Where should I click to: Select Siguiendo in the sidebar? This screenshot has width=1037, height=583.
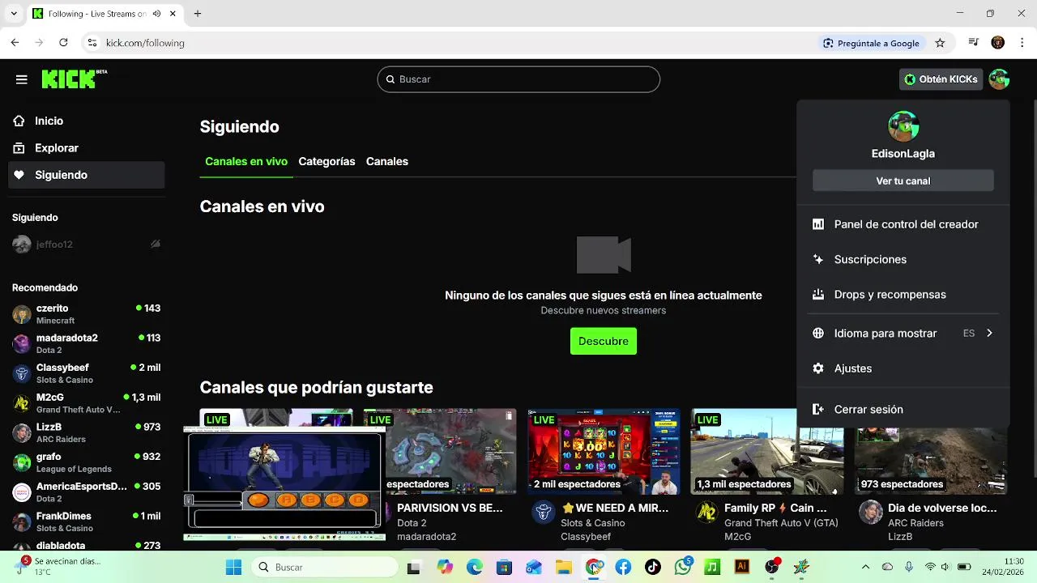coord(87,175)
